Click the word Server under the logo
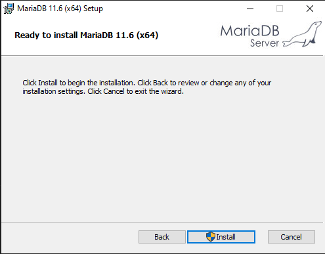The image size is (325, 254). pyautogui.click(x=265, y=43)
